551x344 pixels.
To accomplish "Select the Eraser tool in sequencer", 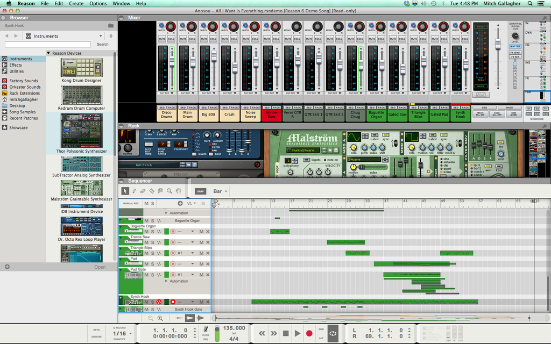I will click(x=143, y=191).
